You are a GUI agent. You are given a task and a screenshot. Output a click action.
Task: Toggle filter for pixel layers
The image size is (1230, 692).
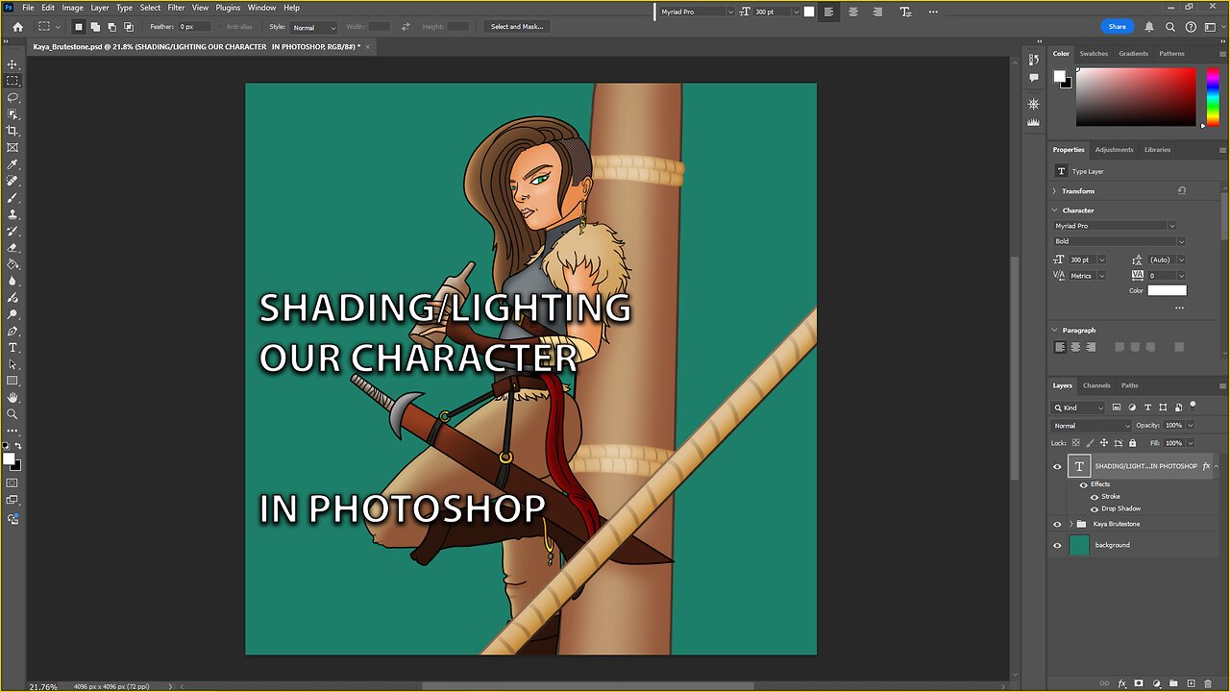1116,408
